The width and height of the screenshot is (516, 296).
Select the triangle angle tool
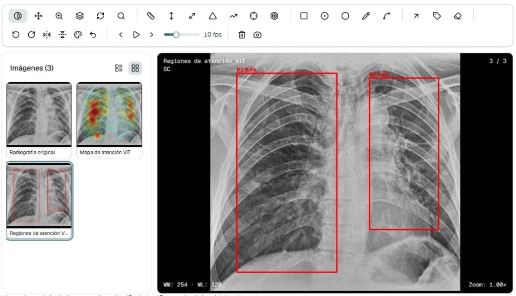click(x=213, y=16)
